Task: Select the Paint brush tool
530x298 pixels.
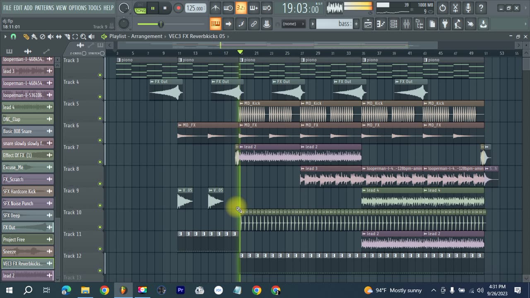Action: (x=34, y=36)
